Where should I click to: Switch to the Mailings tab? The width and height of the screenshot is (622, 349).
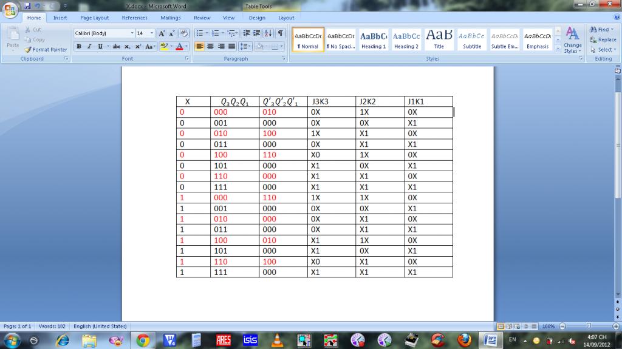pyautogui.click(x=171, y=18)
